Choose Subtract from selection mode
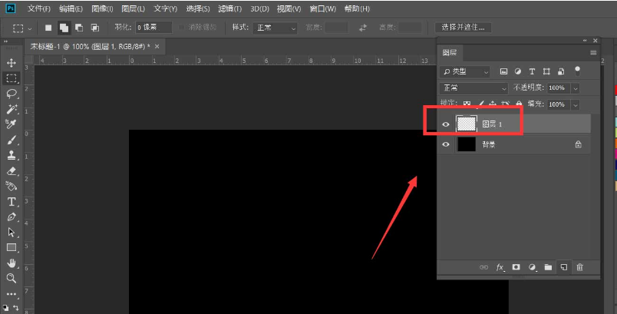 coord(79,28)
